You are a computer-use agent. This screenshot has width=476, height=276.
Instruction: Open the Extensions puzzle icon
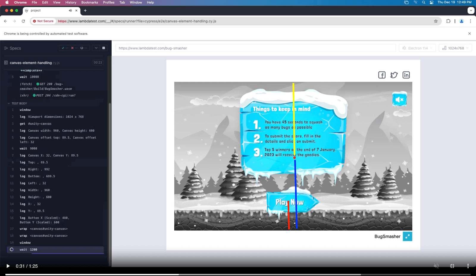point(448,21)
